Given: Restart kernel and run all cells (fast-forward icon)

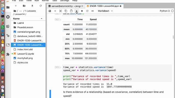Looking at the screenshot, I should (93, 11).
